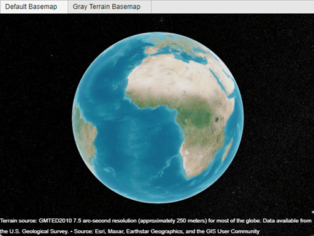Click the Earth globe view
Image resolution: width=314 pixels, height=236 pixels.
pyautogui.click(x=158, y=117)
